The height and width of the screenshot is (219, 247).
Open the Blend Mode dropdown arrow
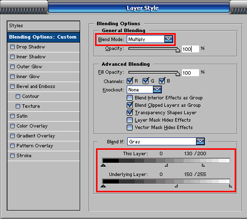[x=168, y=39]
